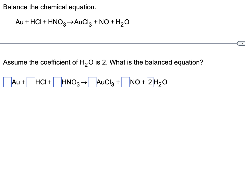The image size is (245, 191).
Task: Select the unbalanced equation text
Action: 72,22
